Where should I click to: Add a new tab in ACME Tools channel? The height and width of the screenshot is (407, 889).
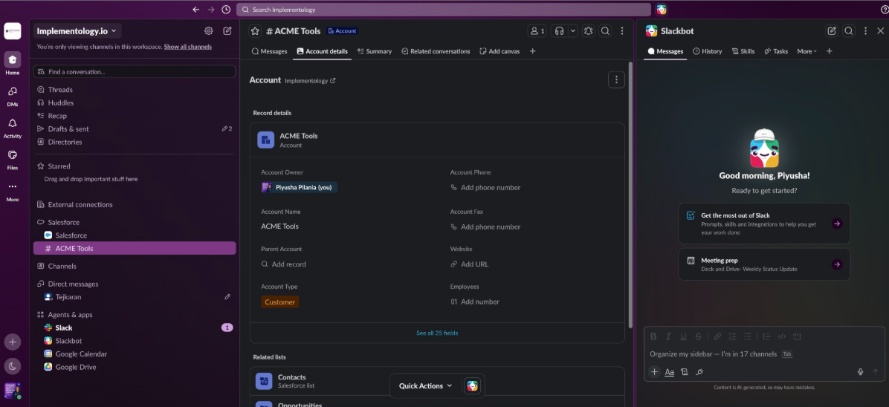click(532, 51)
